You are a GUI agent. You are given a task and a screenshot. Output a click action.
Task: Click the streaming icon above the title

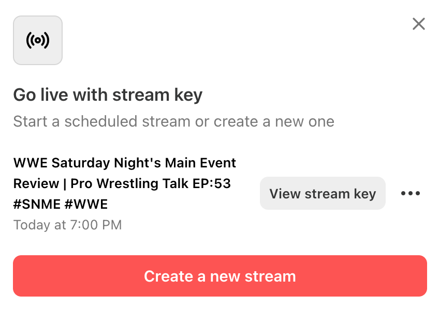coord(37,40)
